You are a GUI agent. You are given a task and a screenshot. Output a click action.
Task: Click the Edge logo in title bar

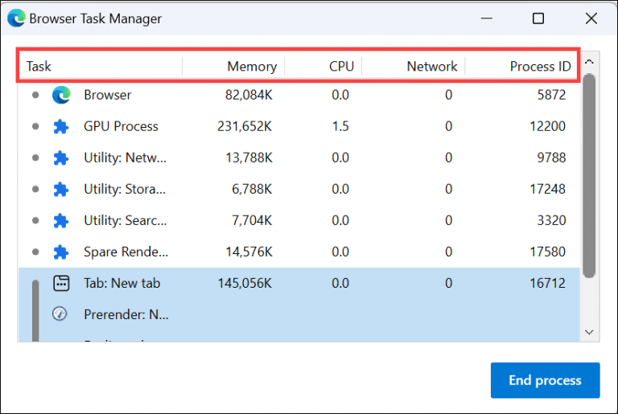click(16, 18)
